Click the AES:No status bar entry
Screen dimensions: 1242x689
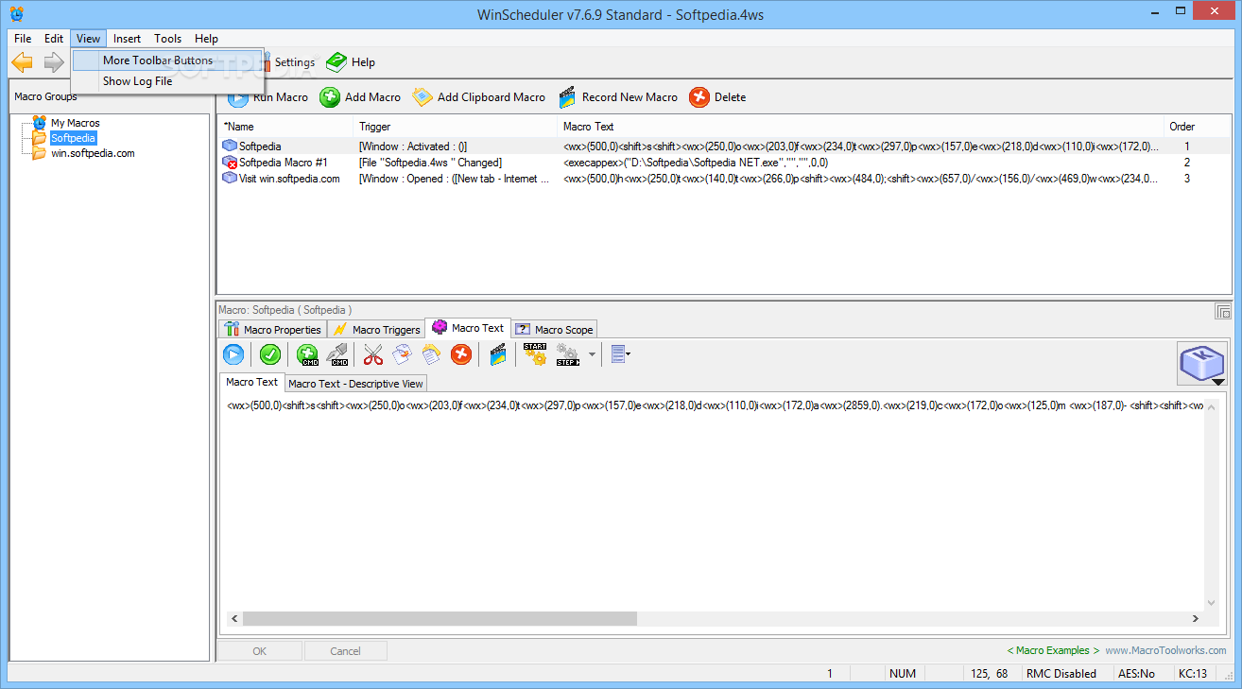[1135, 674]
